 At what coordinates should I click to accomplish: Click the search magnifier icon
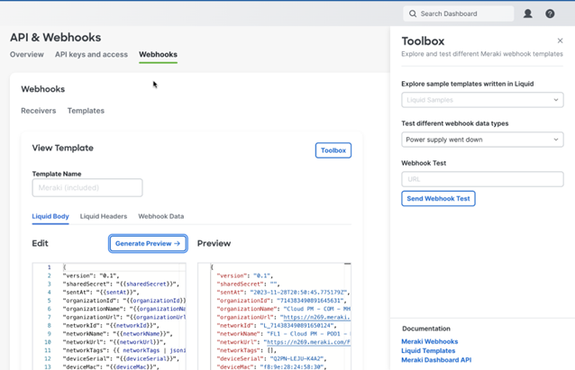(x=413, y=14)
